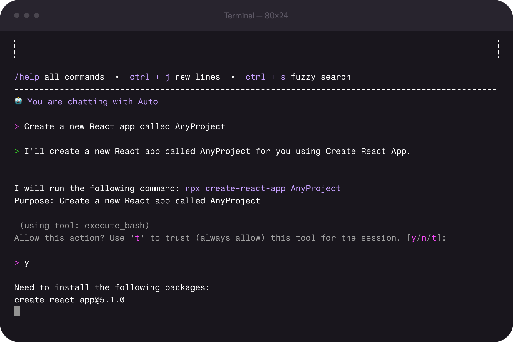
Task: Click inside the dashed input box
Action: point(256,49)
